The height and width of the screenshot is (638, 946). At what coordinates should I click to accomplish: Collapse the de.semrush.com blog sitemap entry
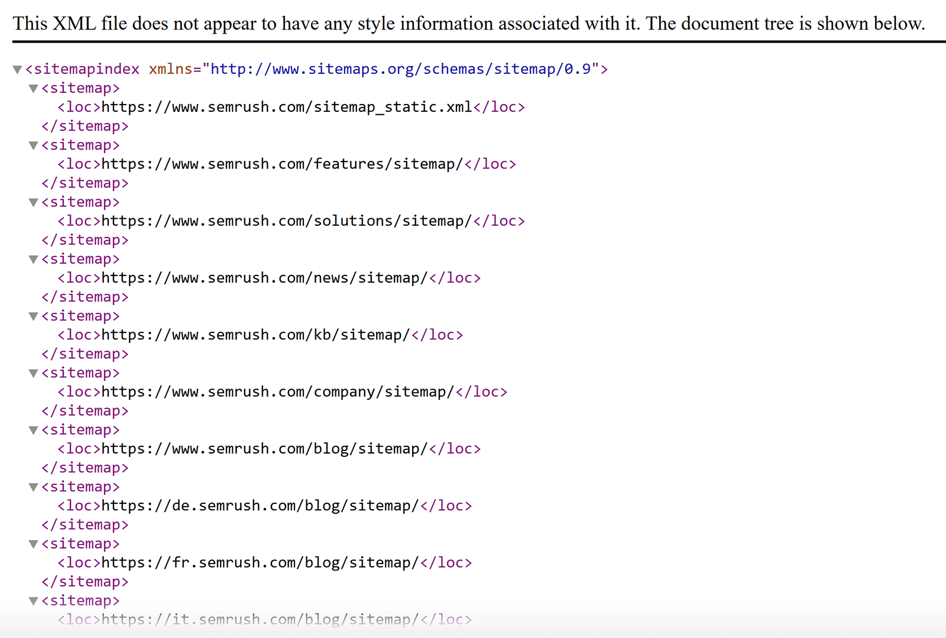pyautogui.click(x=33, y=487)
